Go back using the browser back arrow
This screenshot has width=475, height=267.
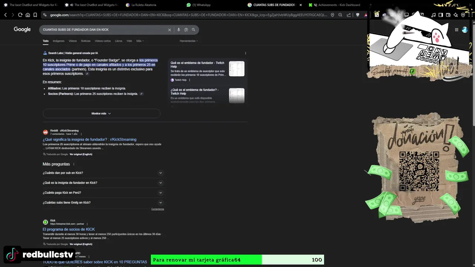pyautogui.click(x=5, y=15)
